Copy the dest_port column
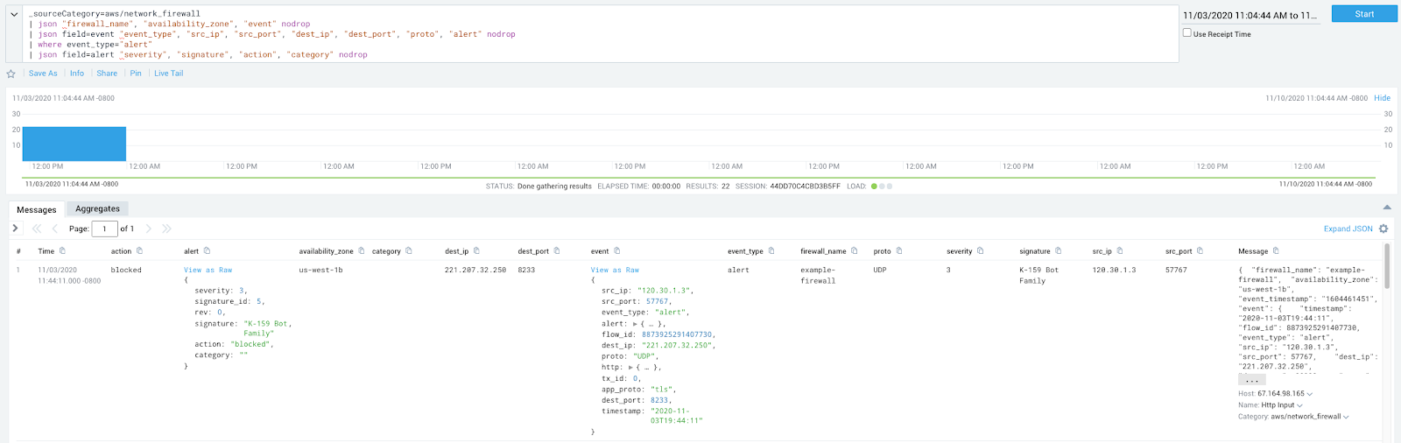 557,251
